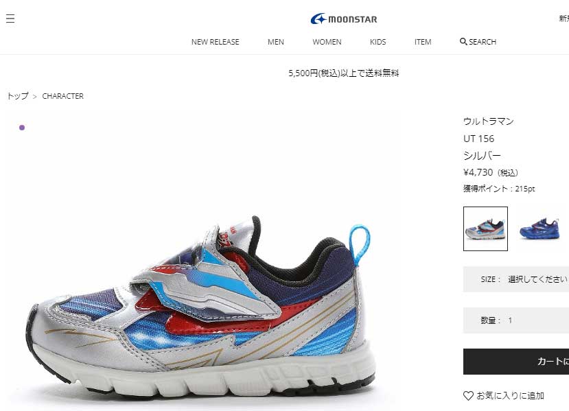
Task: Click the search magnifier icon
Action: pyautogui.click(x=463, y=41)
